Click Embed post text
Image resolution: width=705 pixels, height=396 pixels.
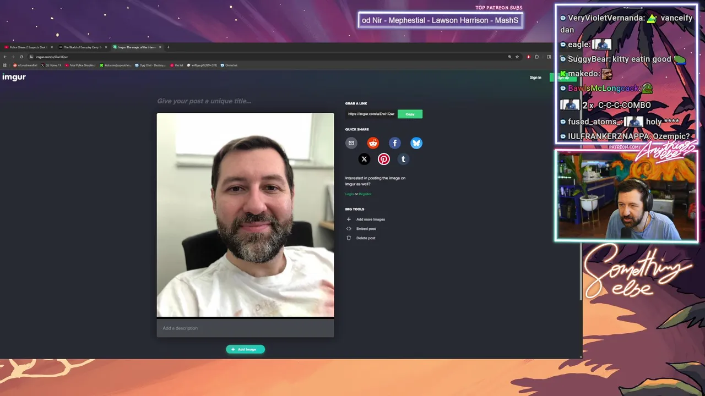tap(366, 229)
